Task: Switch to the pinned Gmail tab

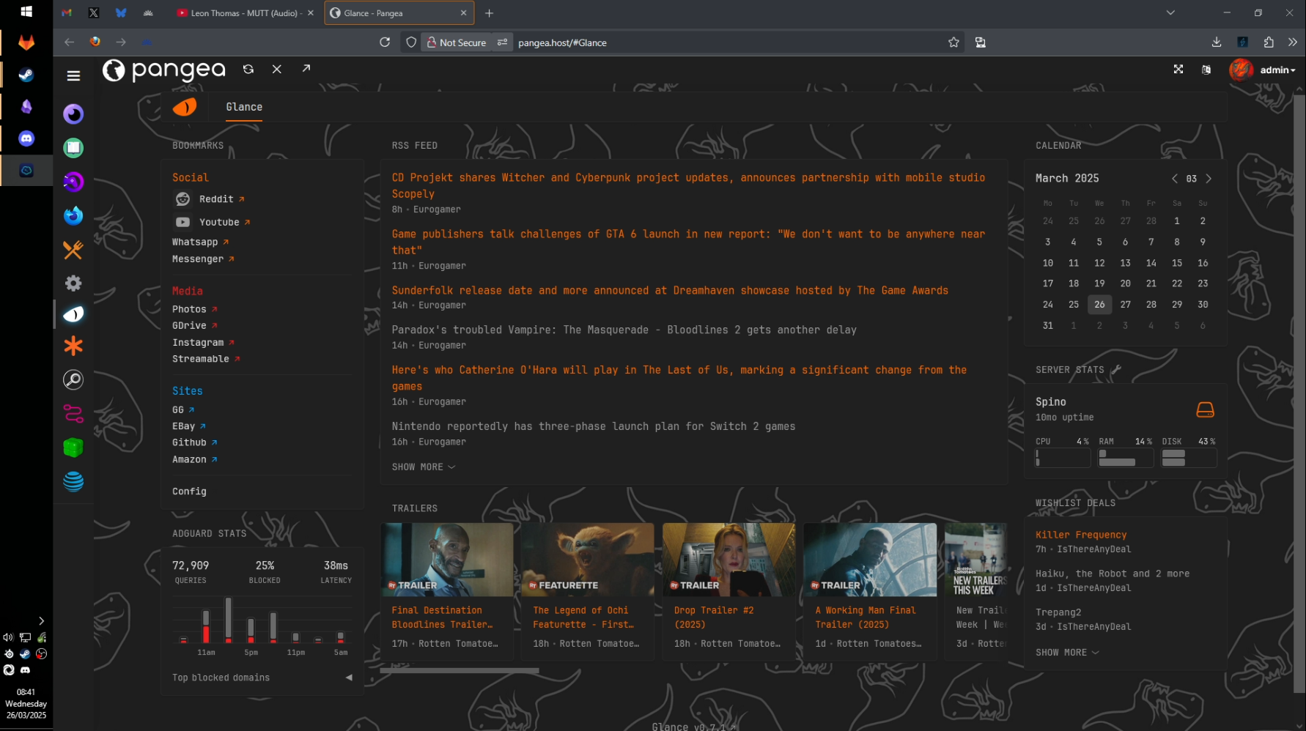Action: coord(67,13)
